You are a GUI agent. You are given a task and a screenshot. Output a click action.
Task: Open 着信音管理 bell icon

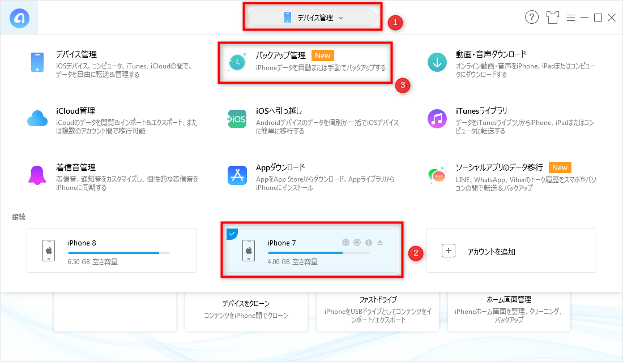[x=37, y=175]
